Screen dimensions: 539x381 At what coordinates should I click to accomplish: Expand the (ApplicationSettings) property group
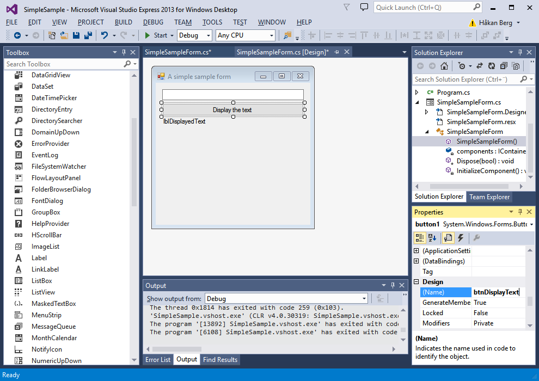(416, 251)
